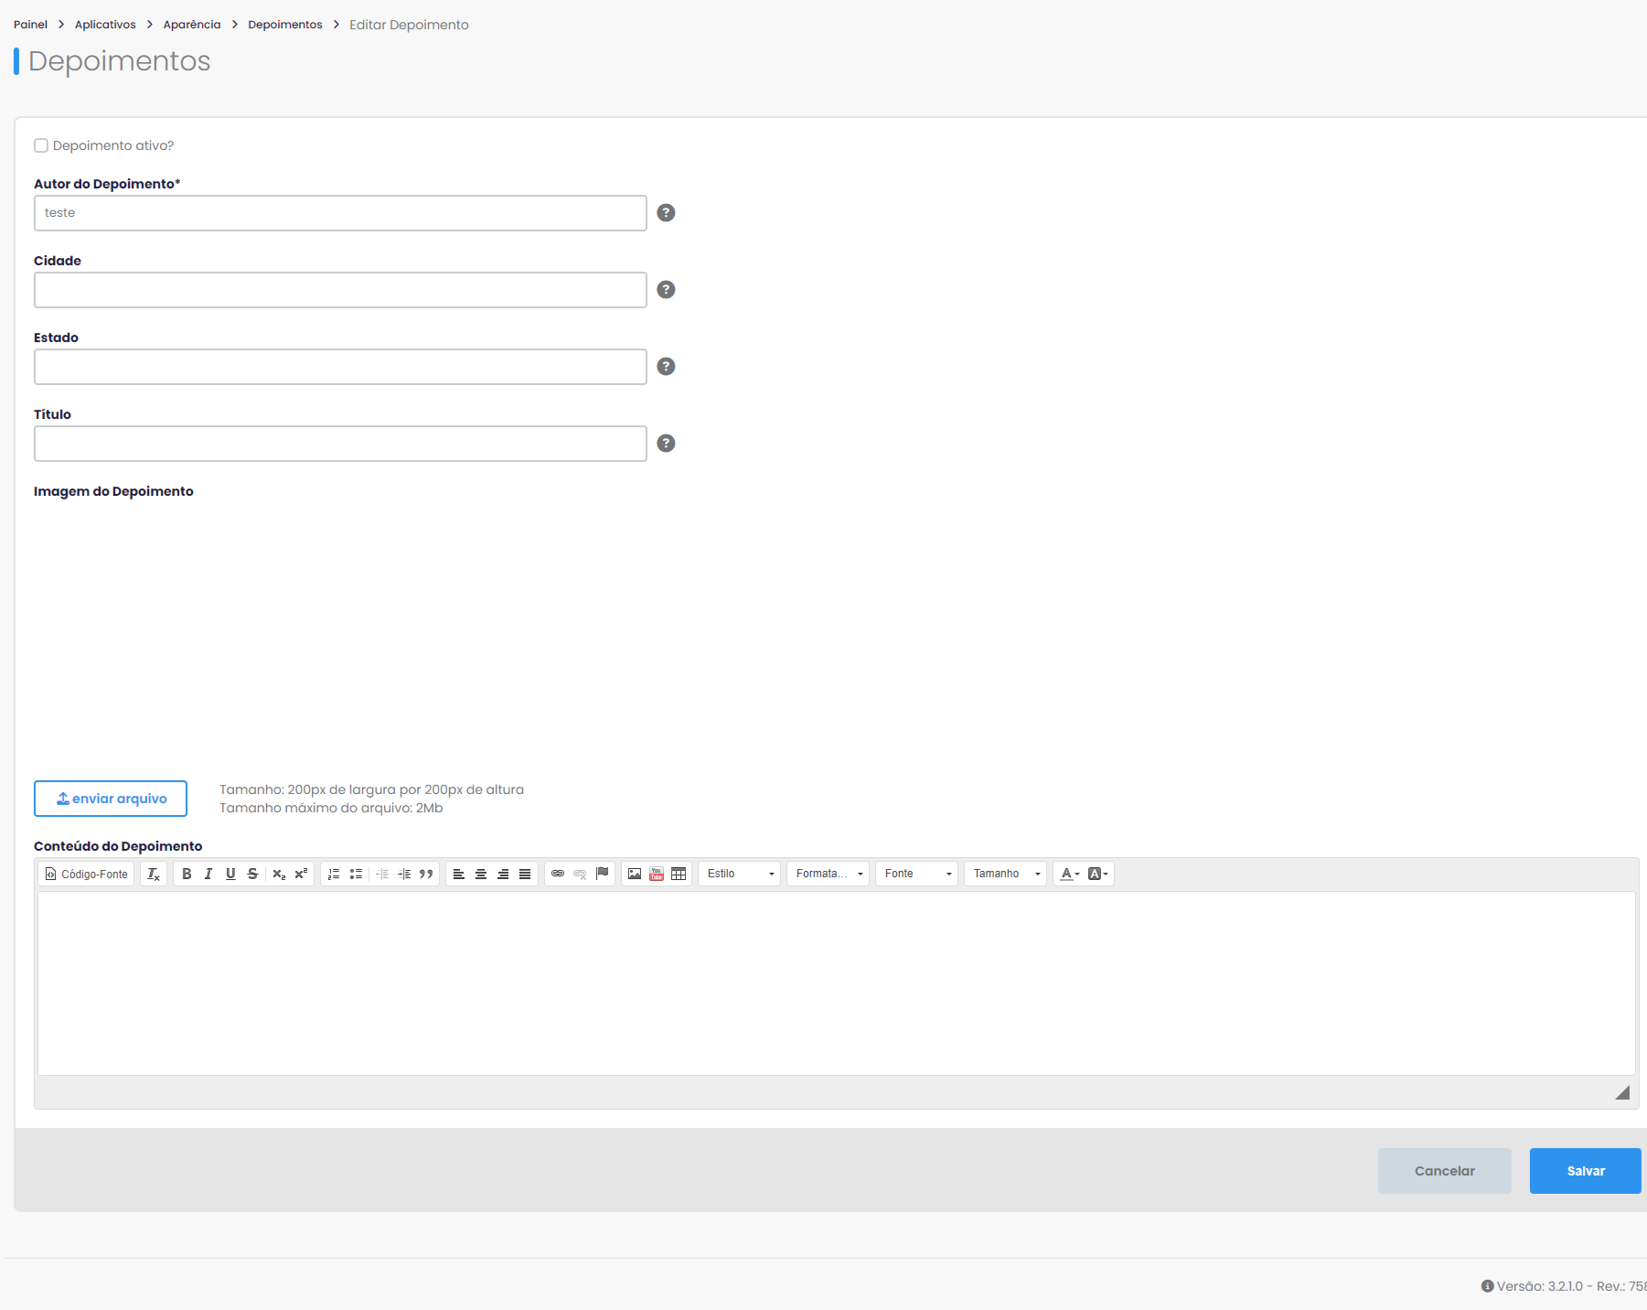Image resolution: width=1647 pixels, height=1310 pixels.
Task: Click the help icon beside Cidade field
Action: click(667, 290)
